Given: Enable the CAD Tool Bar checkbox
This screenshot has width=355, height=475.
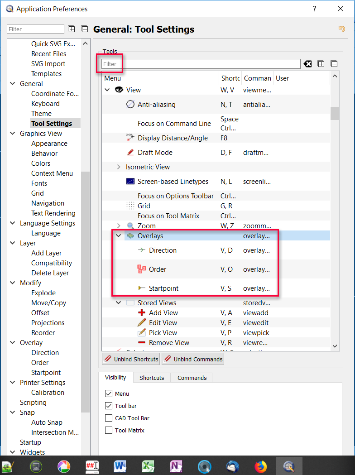Looking at the screenshot, I should click(x=109, y=418).
